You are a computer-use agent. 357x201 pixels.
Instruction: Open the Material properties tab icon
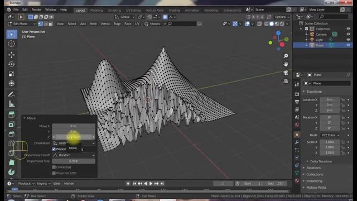point(297,181)
